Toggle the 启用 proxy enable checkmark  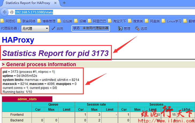53,28
